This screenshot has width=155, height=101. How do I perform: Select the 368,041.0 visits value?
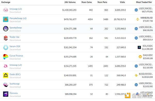coord(121,75)
